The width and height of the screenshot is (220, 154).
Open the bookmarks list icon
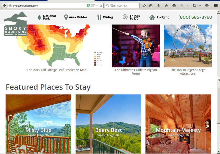[151, 6]
